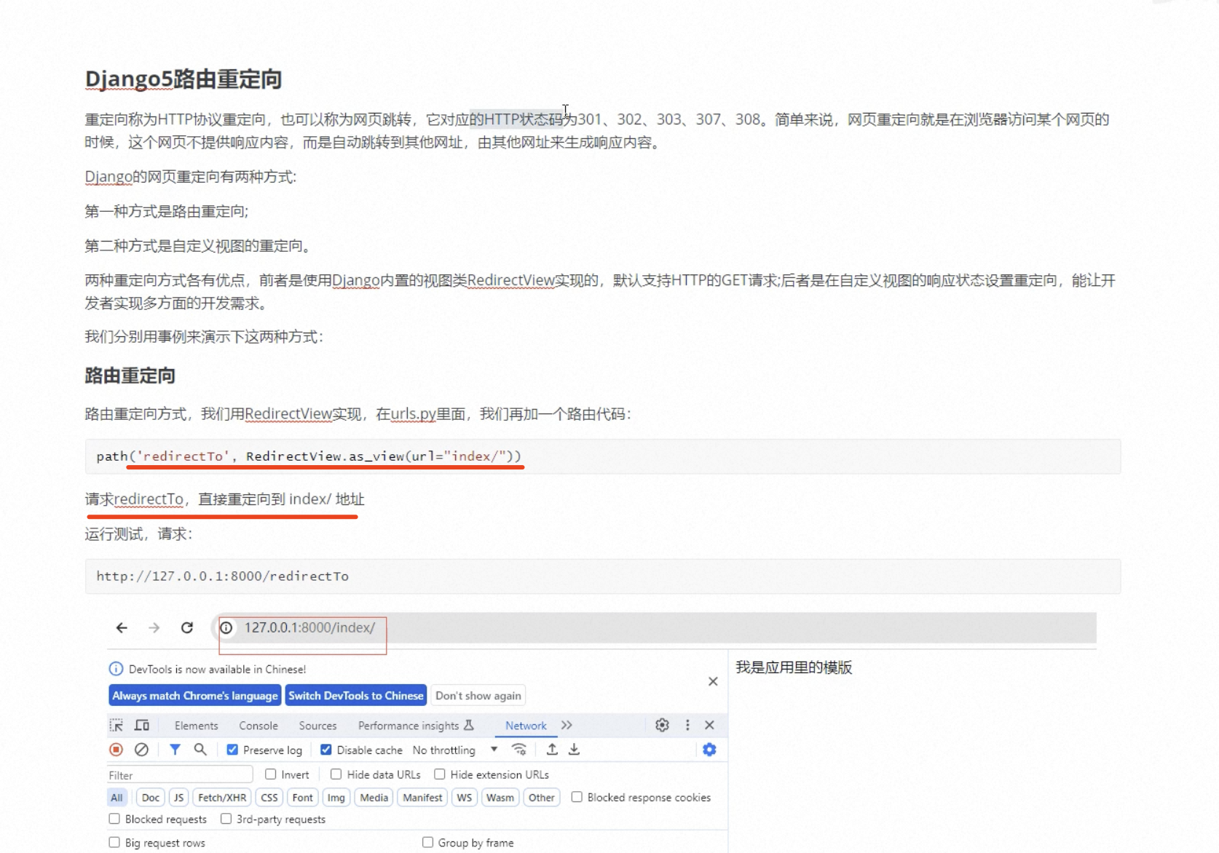This screenshot has height=853, width=1219.
Task: Check Hide data URLs
Action: point(336,774)
